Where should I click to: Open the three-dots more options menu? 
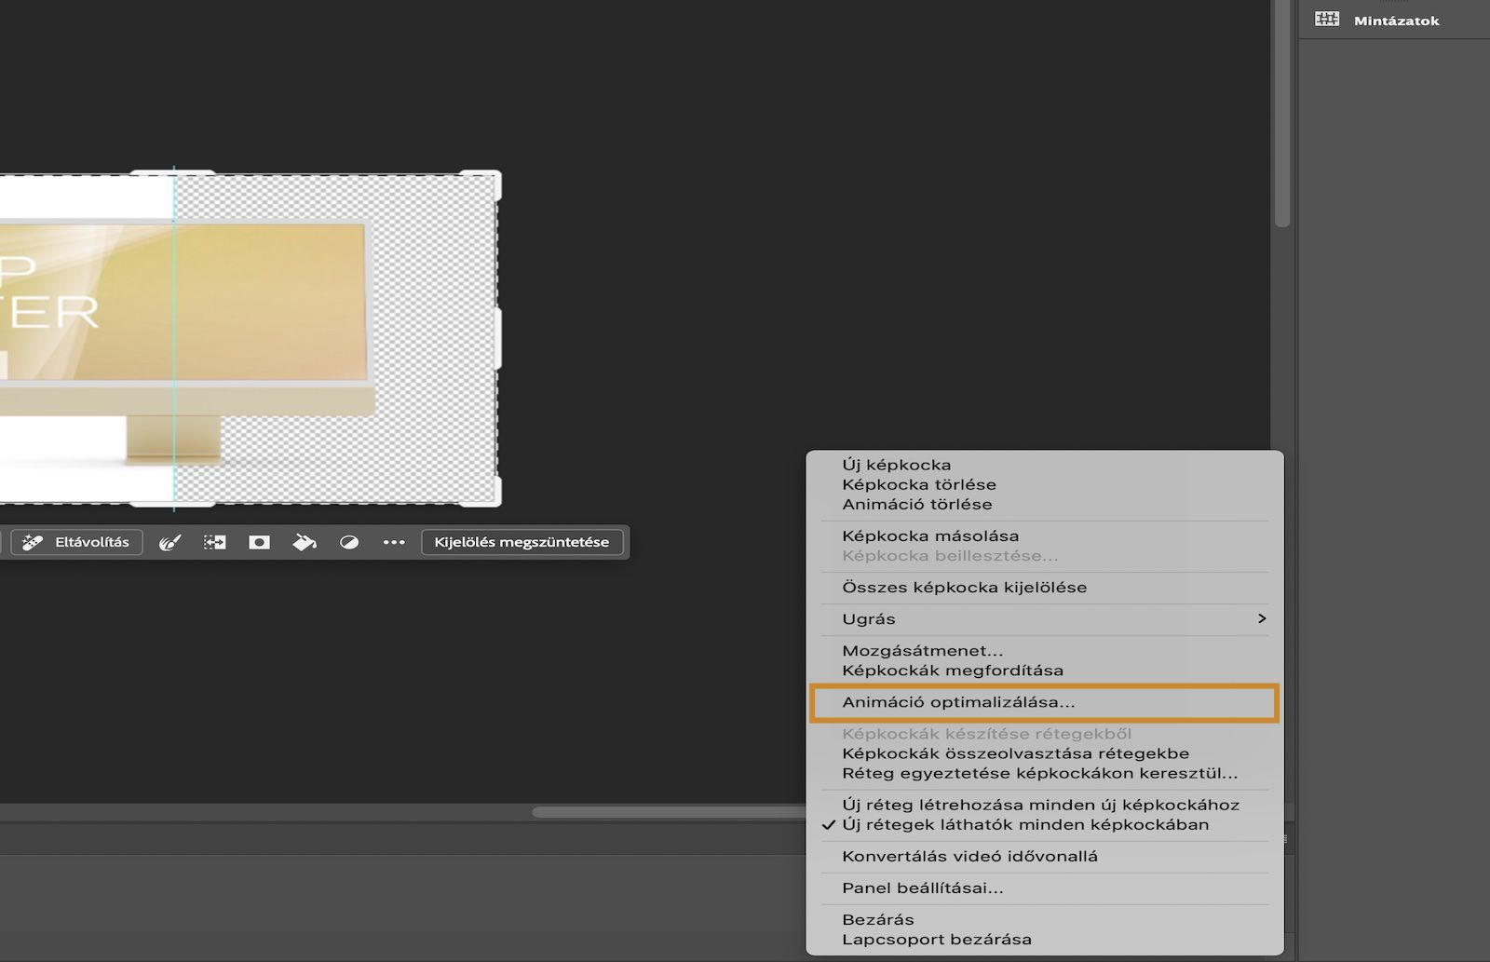tap(394, 542)
